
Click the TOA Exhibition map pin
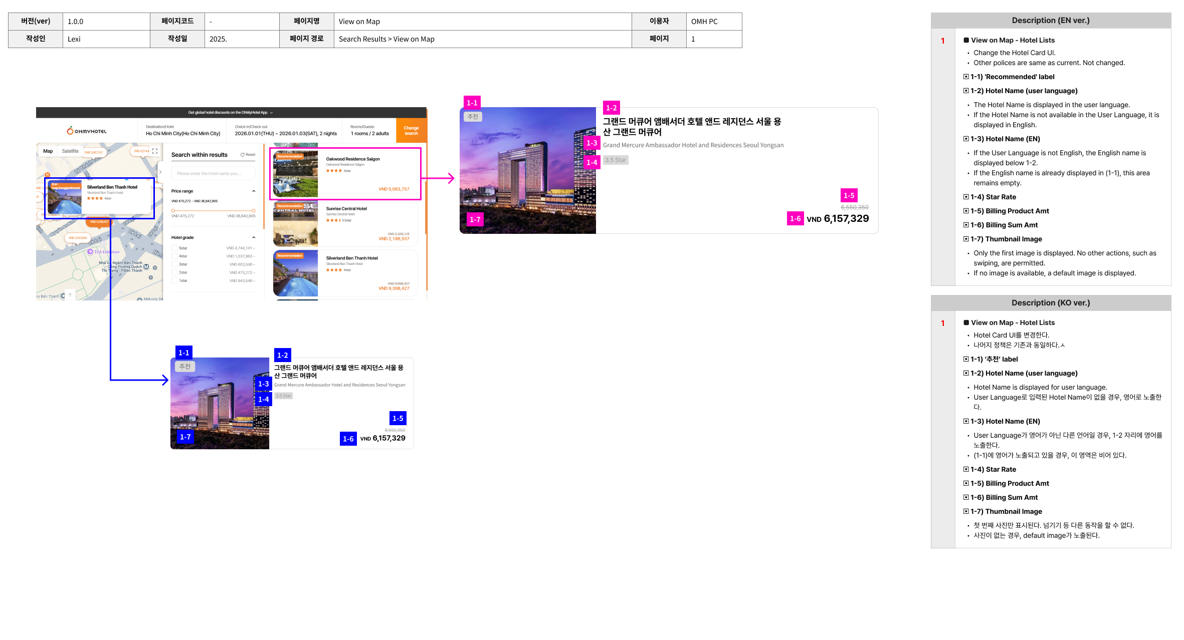[91, 252]
